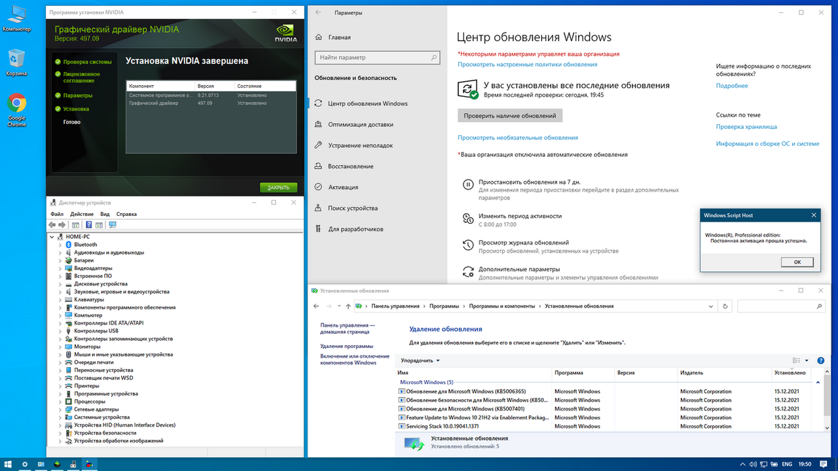Screen dimensions: 838x471
Task: Click the Главная home icon in Settings
Action: (x=319, y=37)
